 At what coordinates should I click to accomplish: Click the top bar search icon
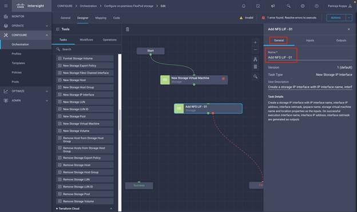288,6
